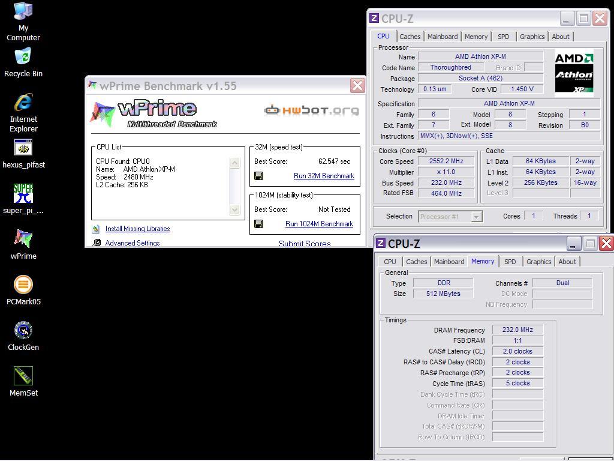Viewport: 614px width, 461px height.
Task: Click the Bus Speed field in CPU-Z
Action: (446, 182)
